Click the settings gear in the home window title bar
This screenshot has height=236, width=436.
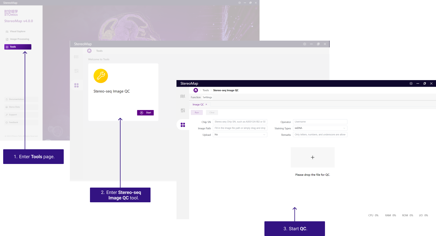coord(239,3)
